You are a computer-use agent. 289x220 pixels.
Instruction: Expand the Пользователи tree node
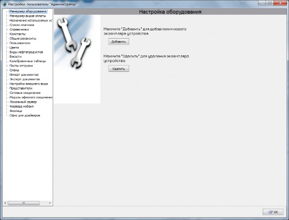click(7, 43)
